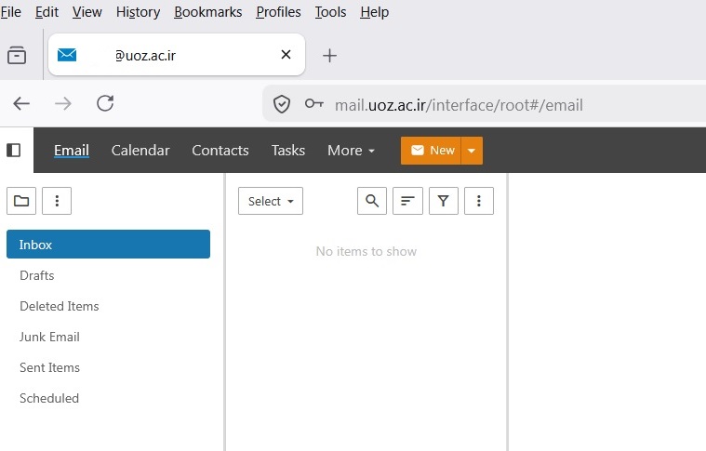The width and height of the screenshot is (706, 451).
Task: Close the @uoz.ac.ir browser tab
Action: (286, 55)
